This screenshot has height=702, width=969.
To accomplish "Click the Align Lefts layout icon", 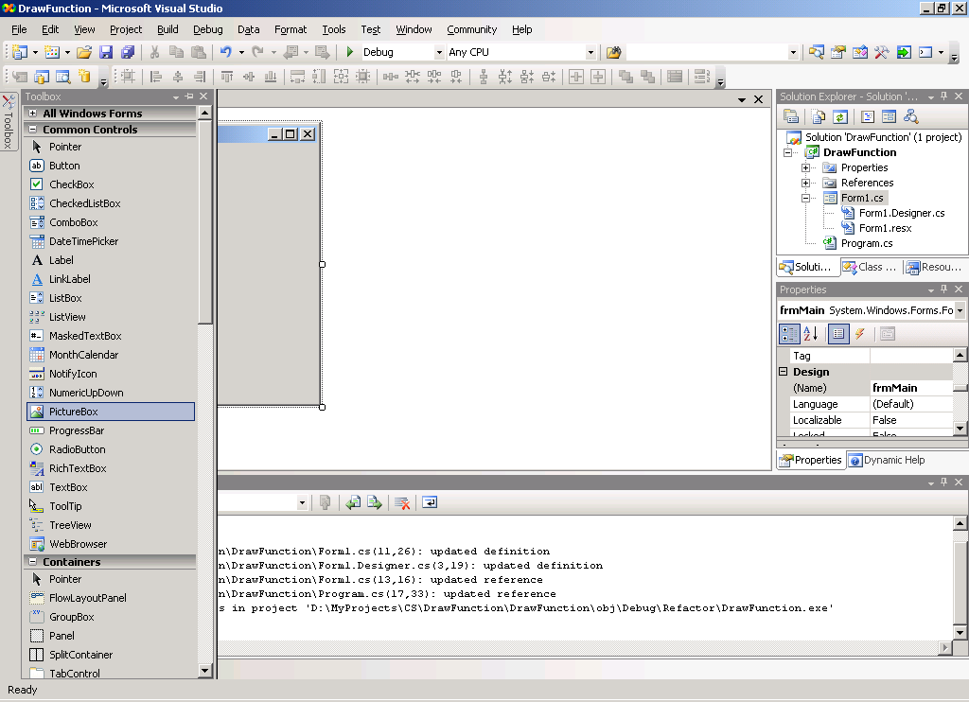I will tap(156, 77).
